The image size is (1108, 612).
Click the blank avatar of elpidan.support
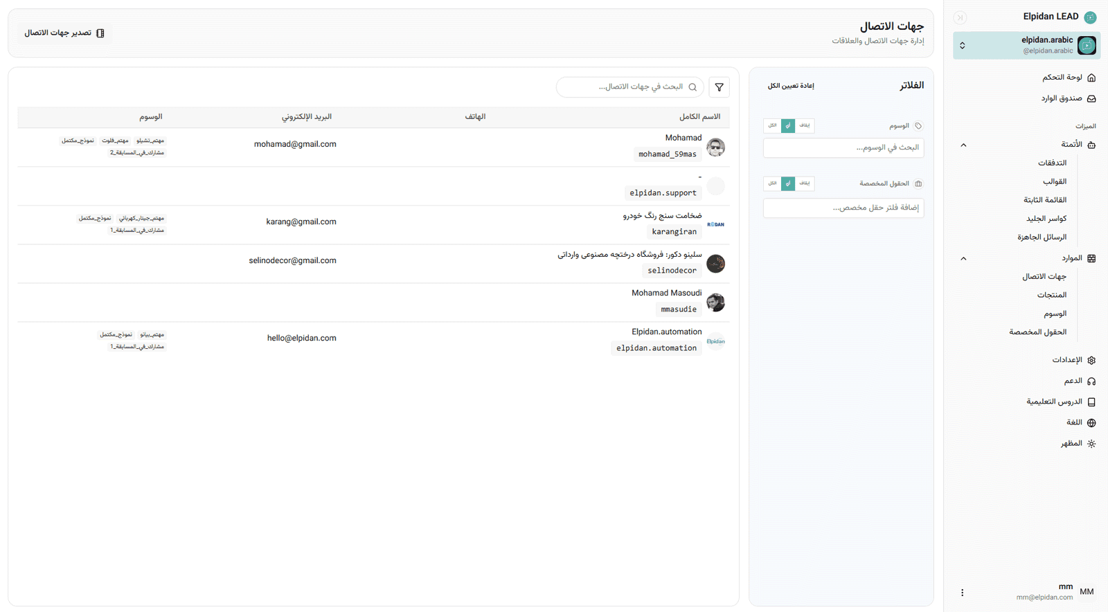click(x=715, y=186)
